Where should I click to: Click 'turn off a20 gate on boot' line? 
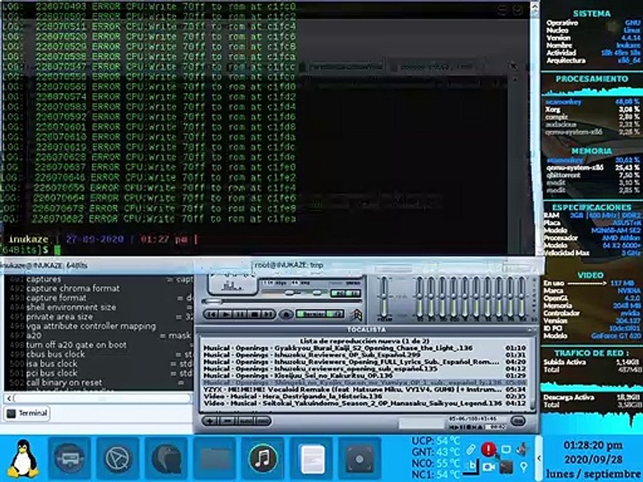click(76, 345)
